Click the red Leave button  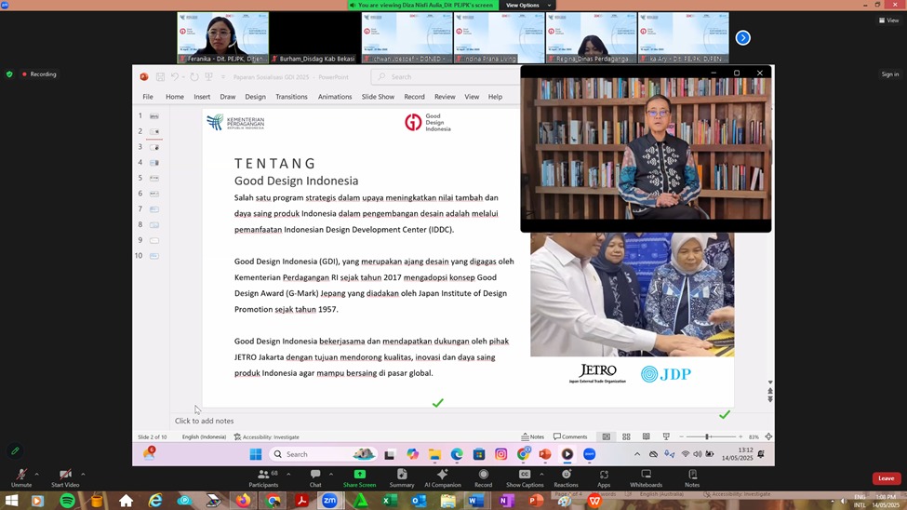tap(887, 478)
